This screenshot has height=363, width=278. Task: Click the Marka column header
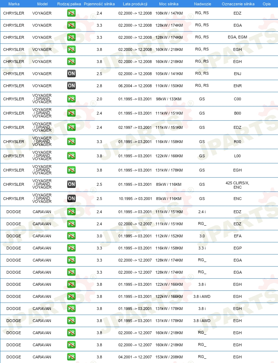14,4
